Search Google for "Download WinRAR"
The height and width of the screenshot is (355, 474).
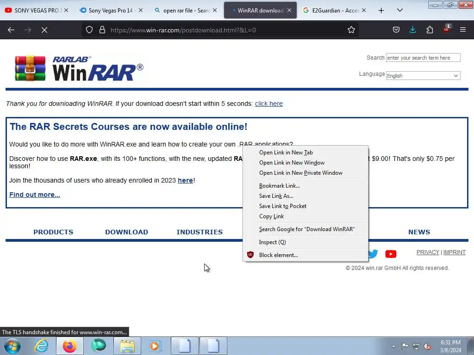306,229
